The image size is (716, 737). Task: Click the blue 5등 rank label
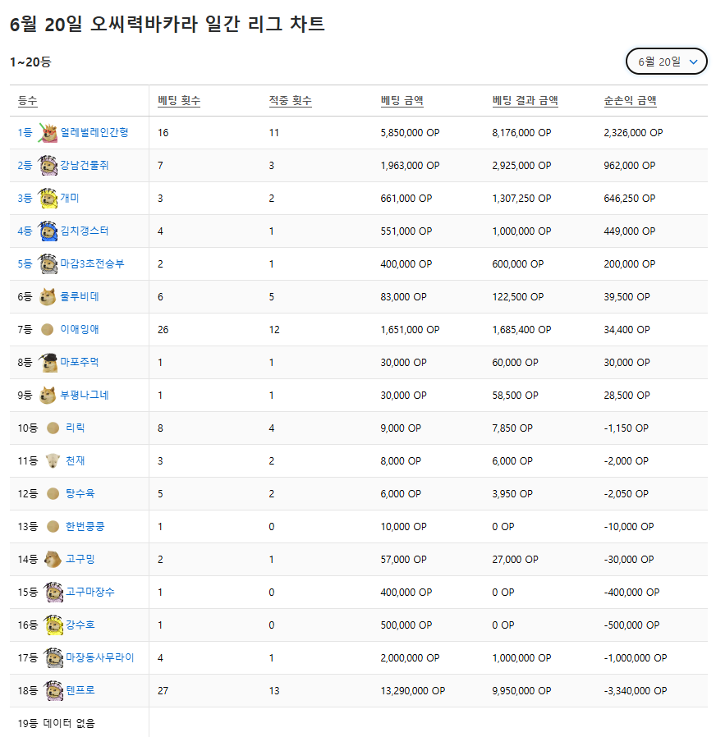coord(25,263)
